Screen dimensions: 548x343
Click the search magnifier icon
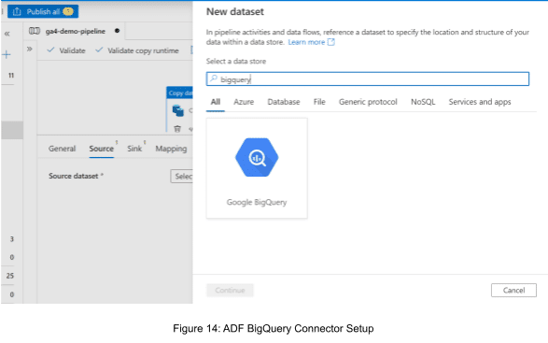coord(214,79)
